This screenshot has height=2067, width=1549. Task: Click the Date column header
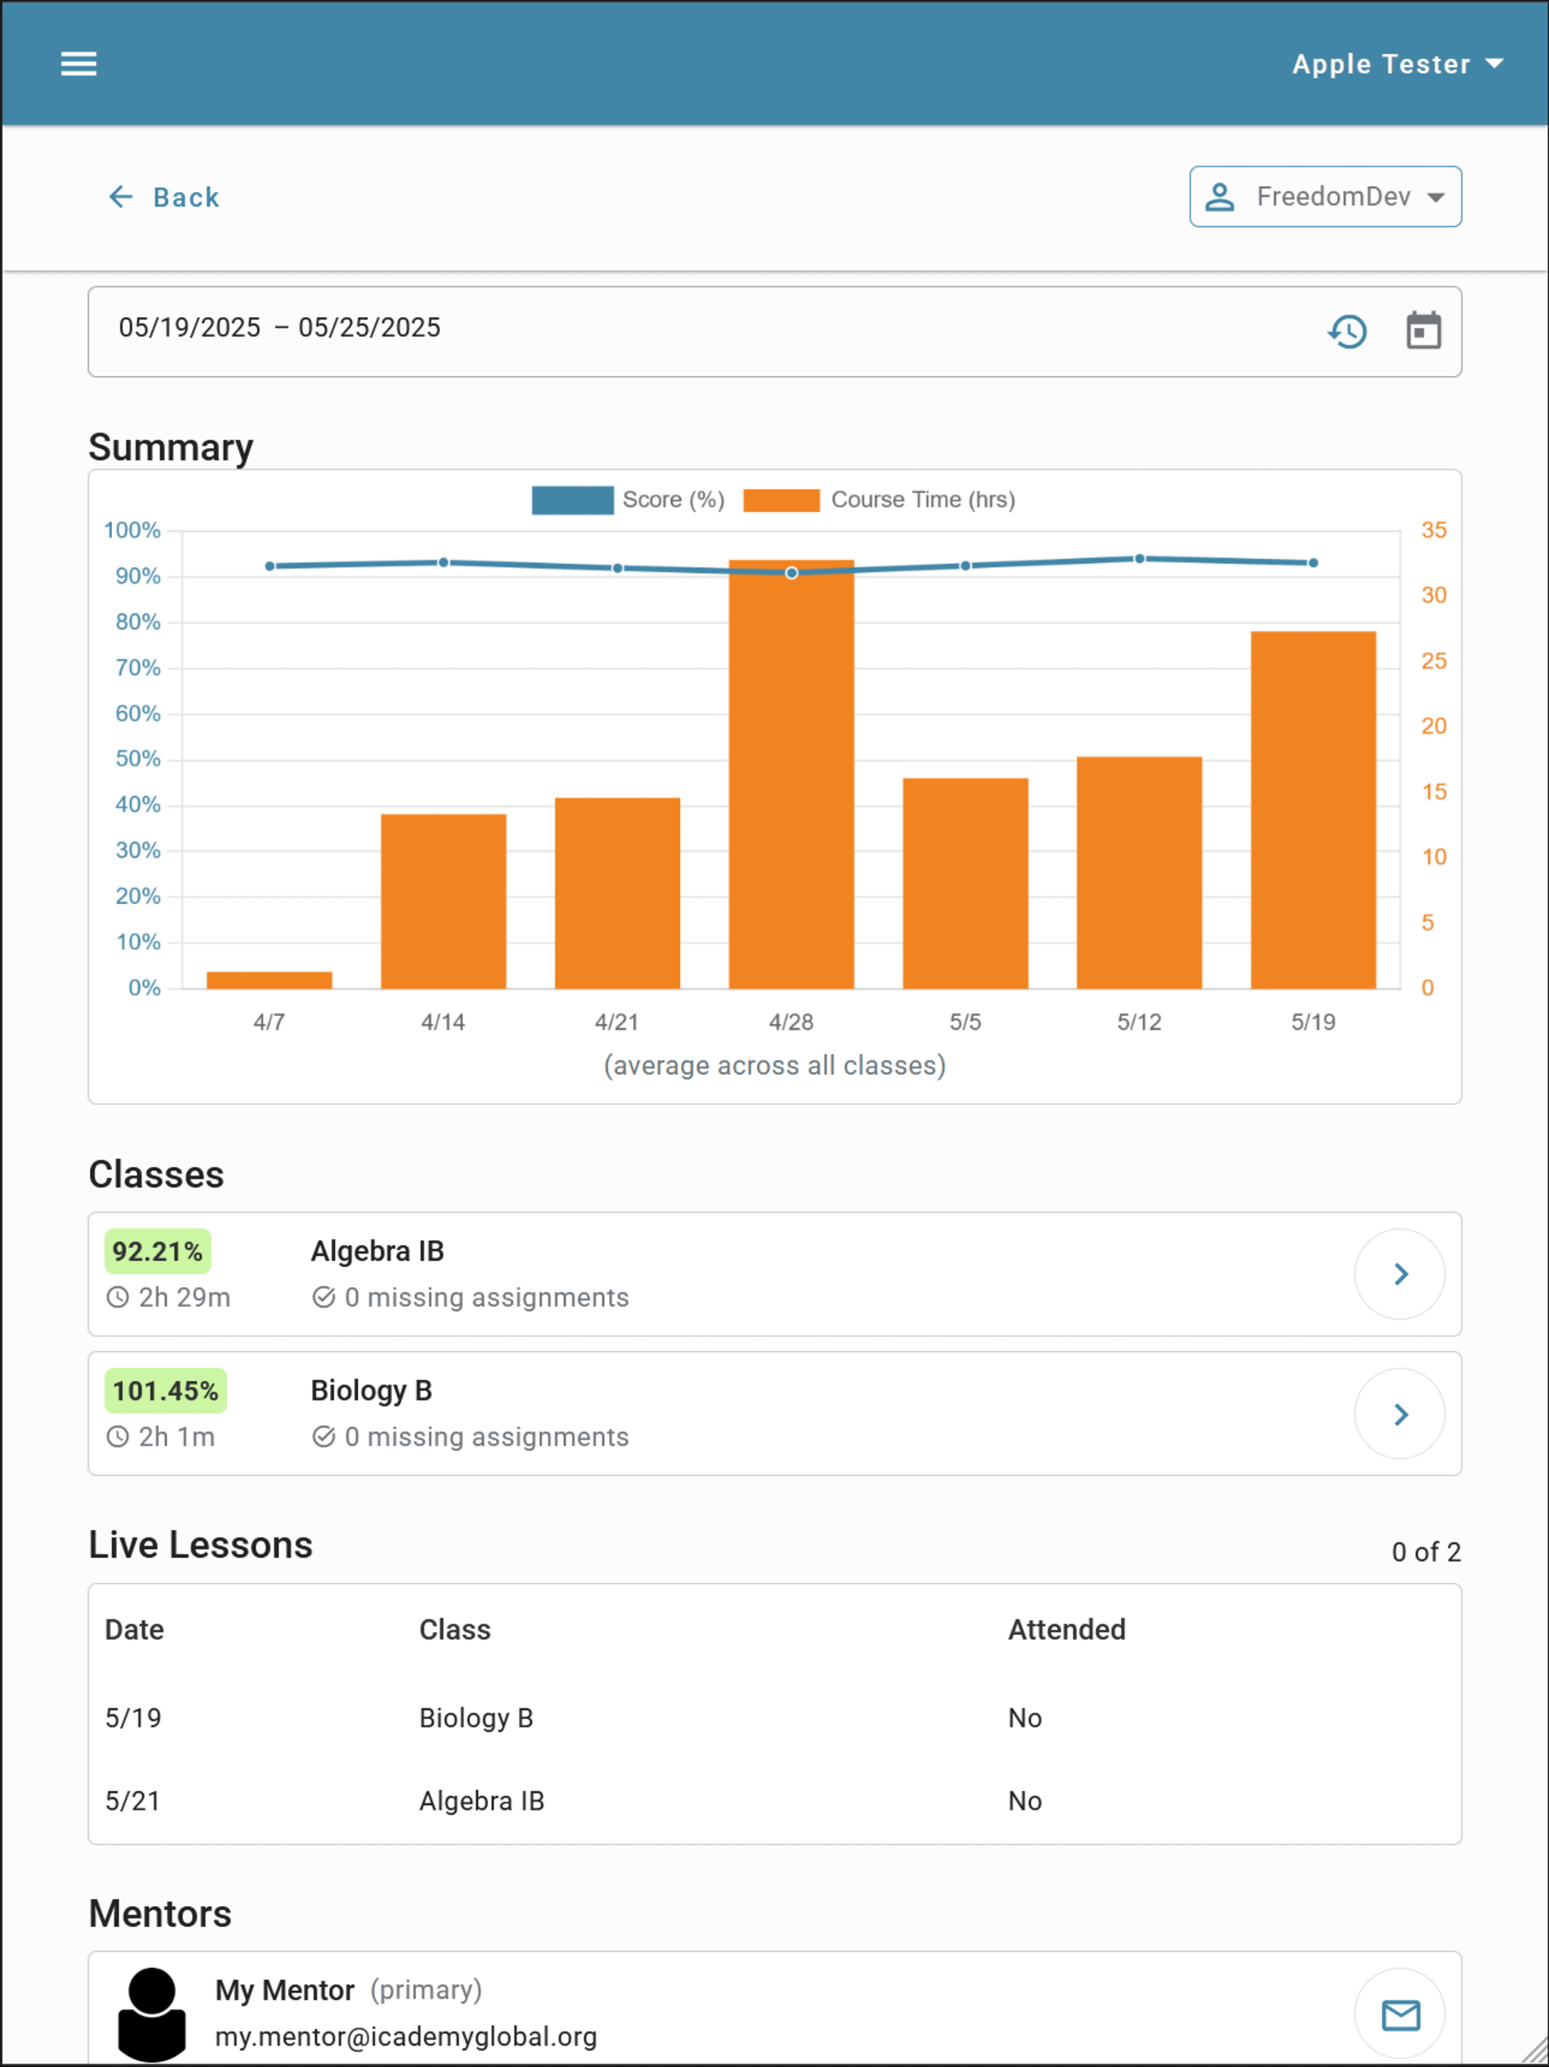(x=135, y=1630)
